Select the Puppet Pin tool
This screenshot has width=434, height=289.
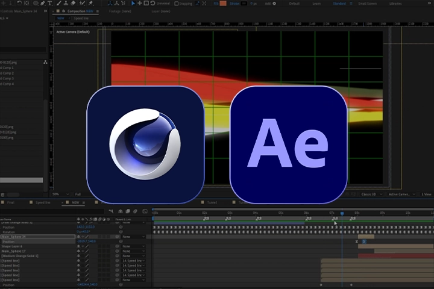90,3
